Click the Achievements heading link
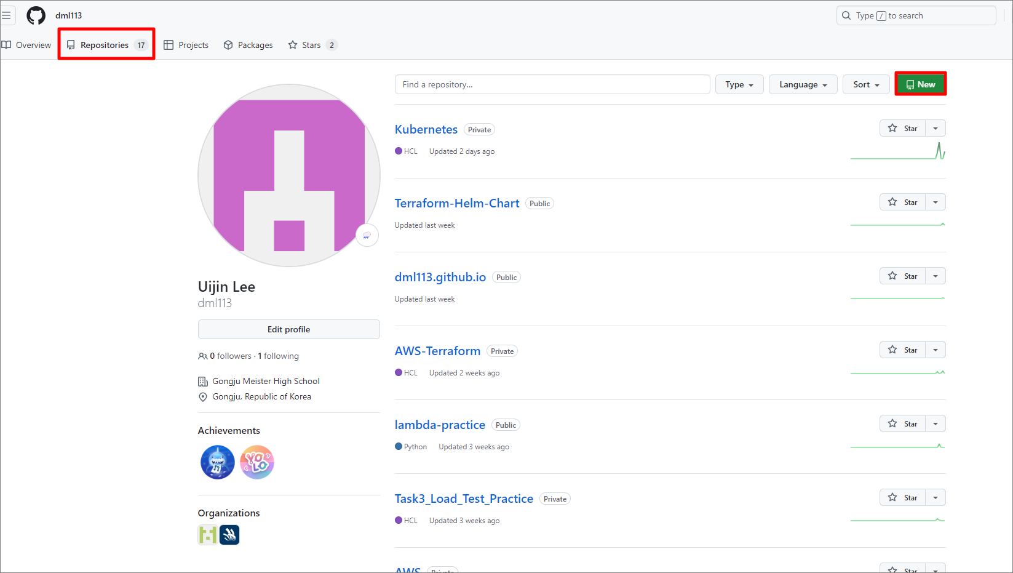The width and height of the screenshot is (1013, 573). (x=229, y=430)
